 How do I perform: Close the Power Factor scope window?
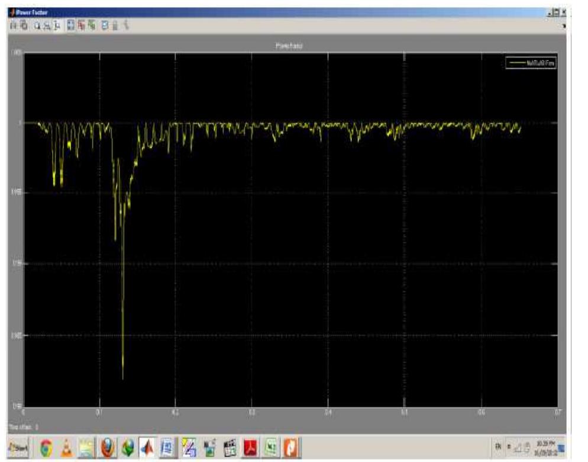[563, 12]
